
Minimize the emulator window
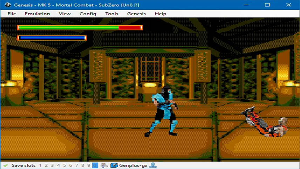pos(246,5)
